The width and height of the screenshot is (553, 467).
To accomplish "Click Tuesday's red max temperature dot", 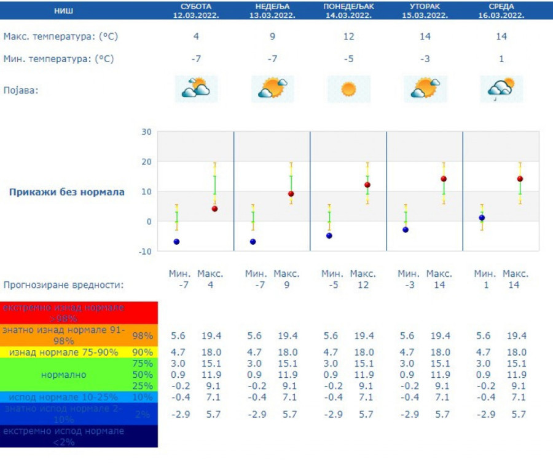I will coord(444,179).
